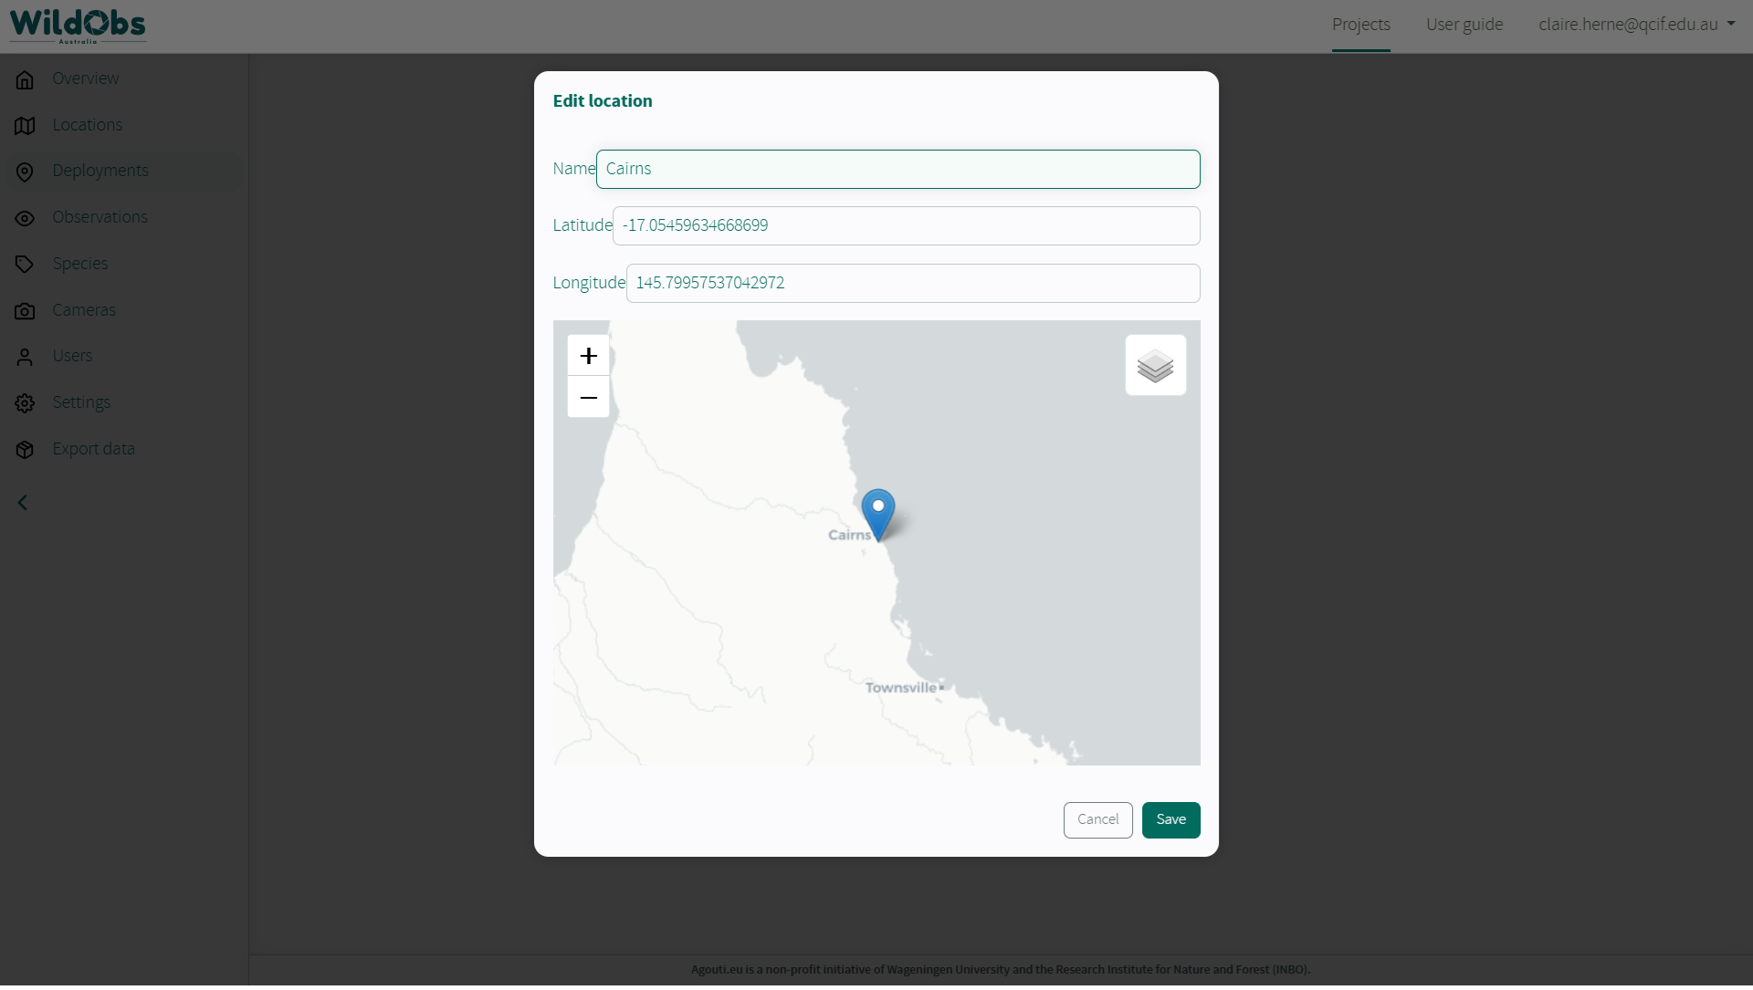The height and width of the screenshot is (990, 1753).
Task: Open the map layers switcher
Action: tap(1155, 366)
